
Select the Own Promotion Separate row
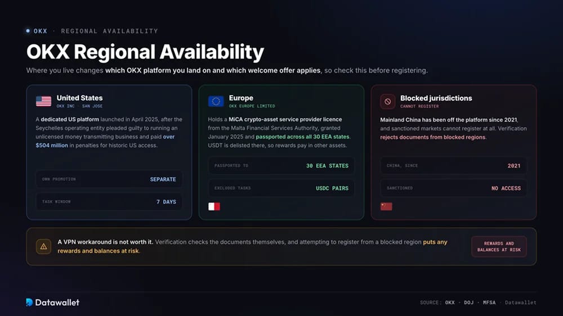pos(109,179)
